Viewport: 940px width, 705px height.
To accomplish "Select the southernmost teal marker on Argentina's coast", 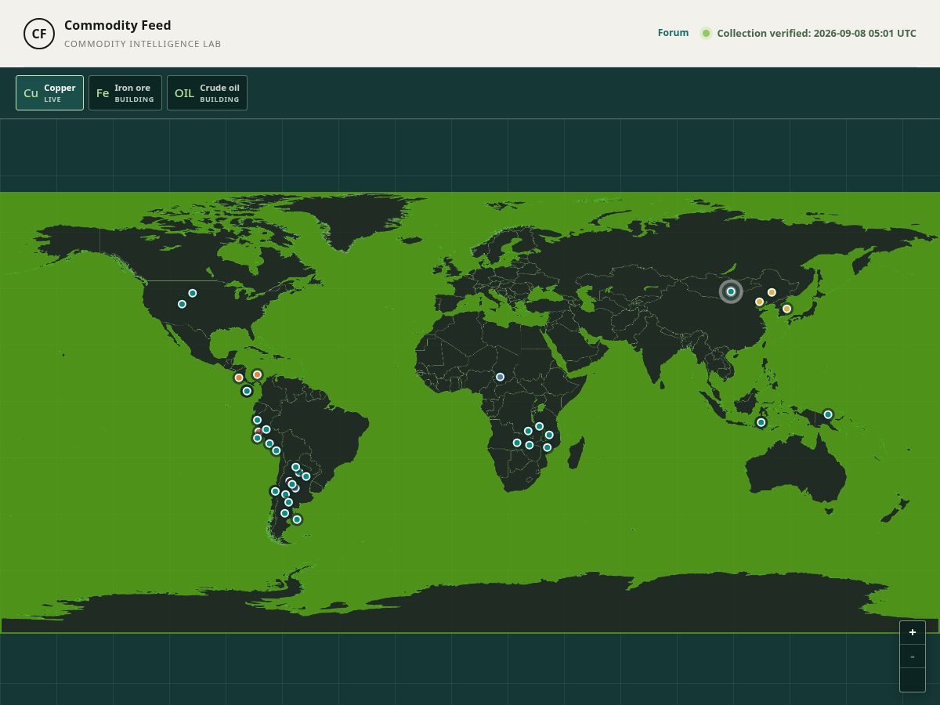I will click(x=296, y=519).
